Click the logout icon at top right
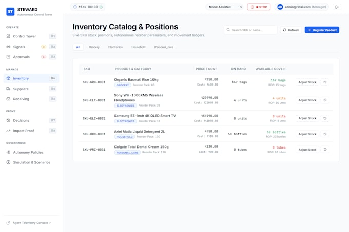The image size is (349, 232). 337,7
